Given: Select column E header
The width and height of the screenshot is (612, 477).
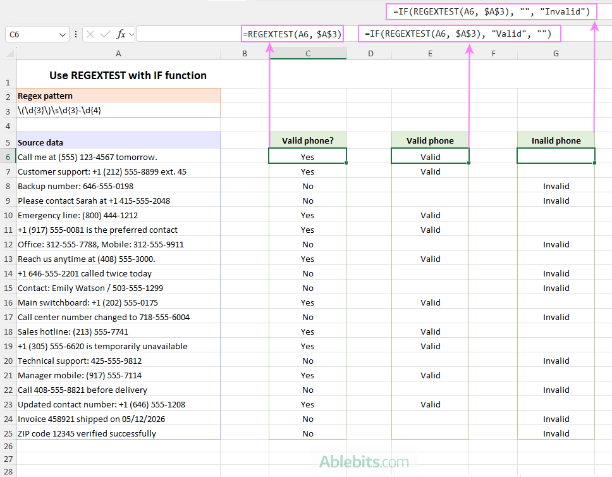Looking at the screenshot, I should pos(430,54).
